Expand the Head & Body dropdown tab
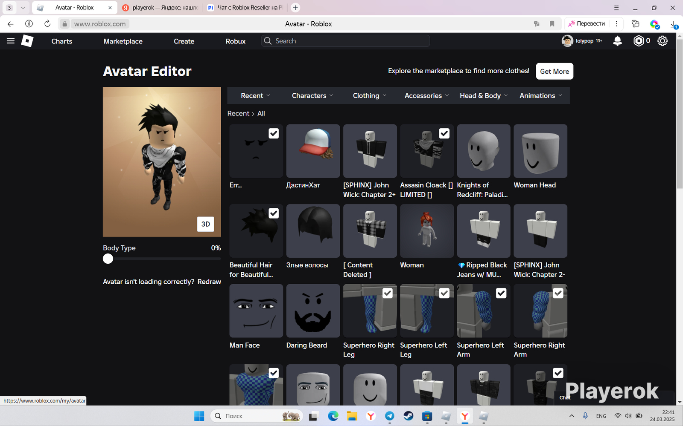The width and height of the screenshot is (683, 426). coord(484,95)
